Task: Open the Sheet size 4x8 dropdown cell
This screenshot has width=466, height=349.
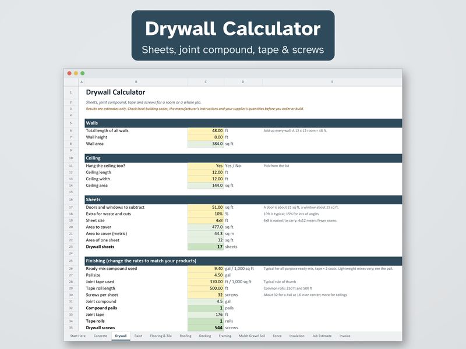Action: pos(206,220)
